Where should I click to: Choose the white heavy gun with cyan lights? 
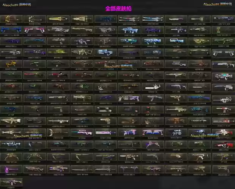(x=223, y=77)
